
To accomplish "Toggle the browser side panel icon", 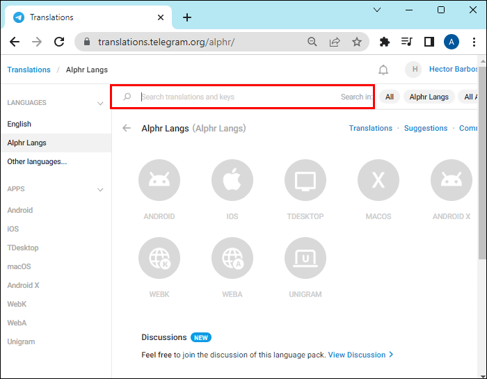I will [429, 42].
